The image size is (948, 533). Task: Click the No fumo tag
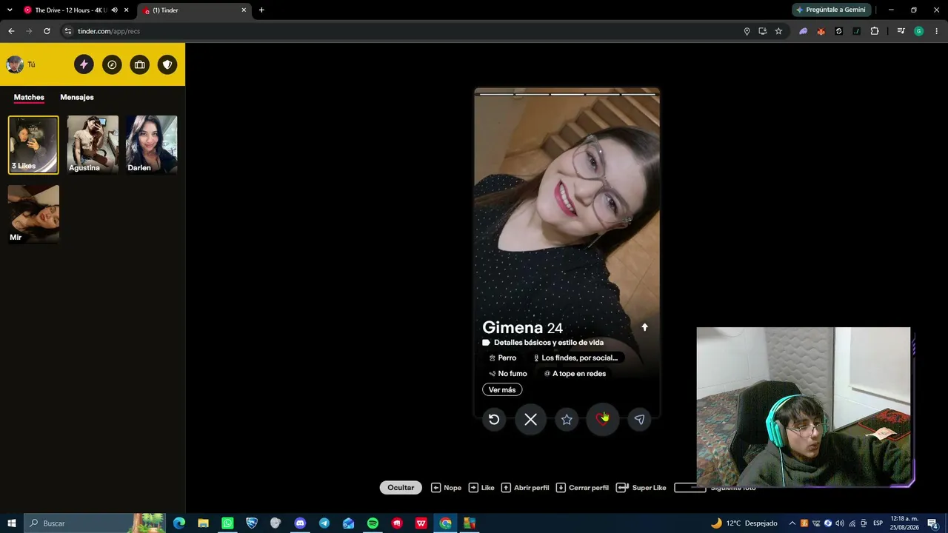pyautogui.click(x=508, y=374)
